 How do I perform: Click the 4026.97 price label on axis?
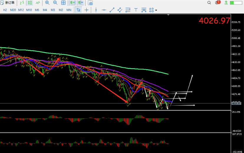point(236,103)
